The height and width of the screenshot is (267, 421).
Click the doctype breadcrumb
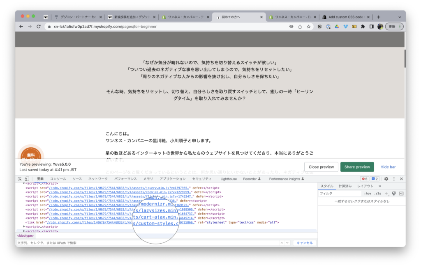[25, 236]
